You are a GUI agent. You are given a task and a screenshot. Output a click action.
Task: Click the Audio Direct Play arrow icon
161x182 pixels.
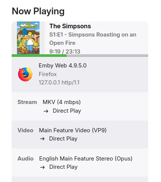coord(43,167)
